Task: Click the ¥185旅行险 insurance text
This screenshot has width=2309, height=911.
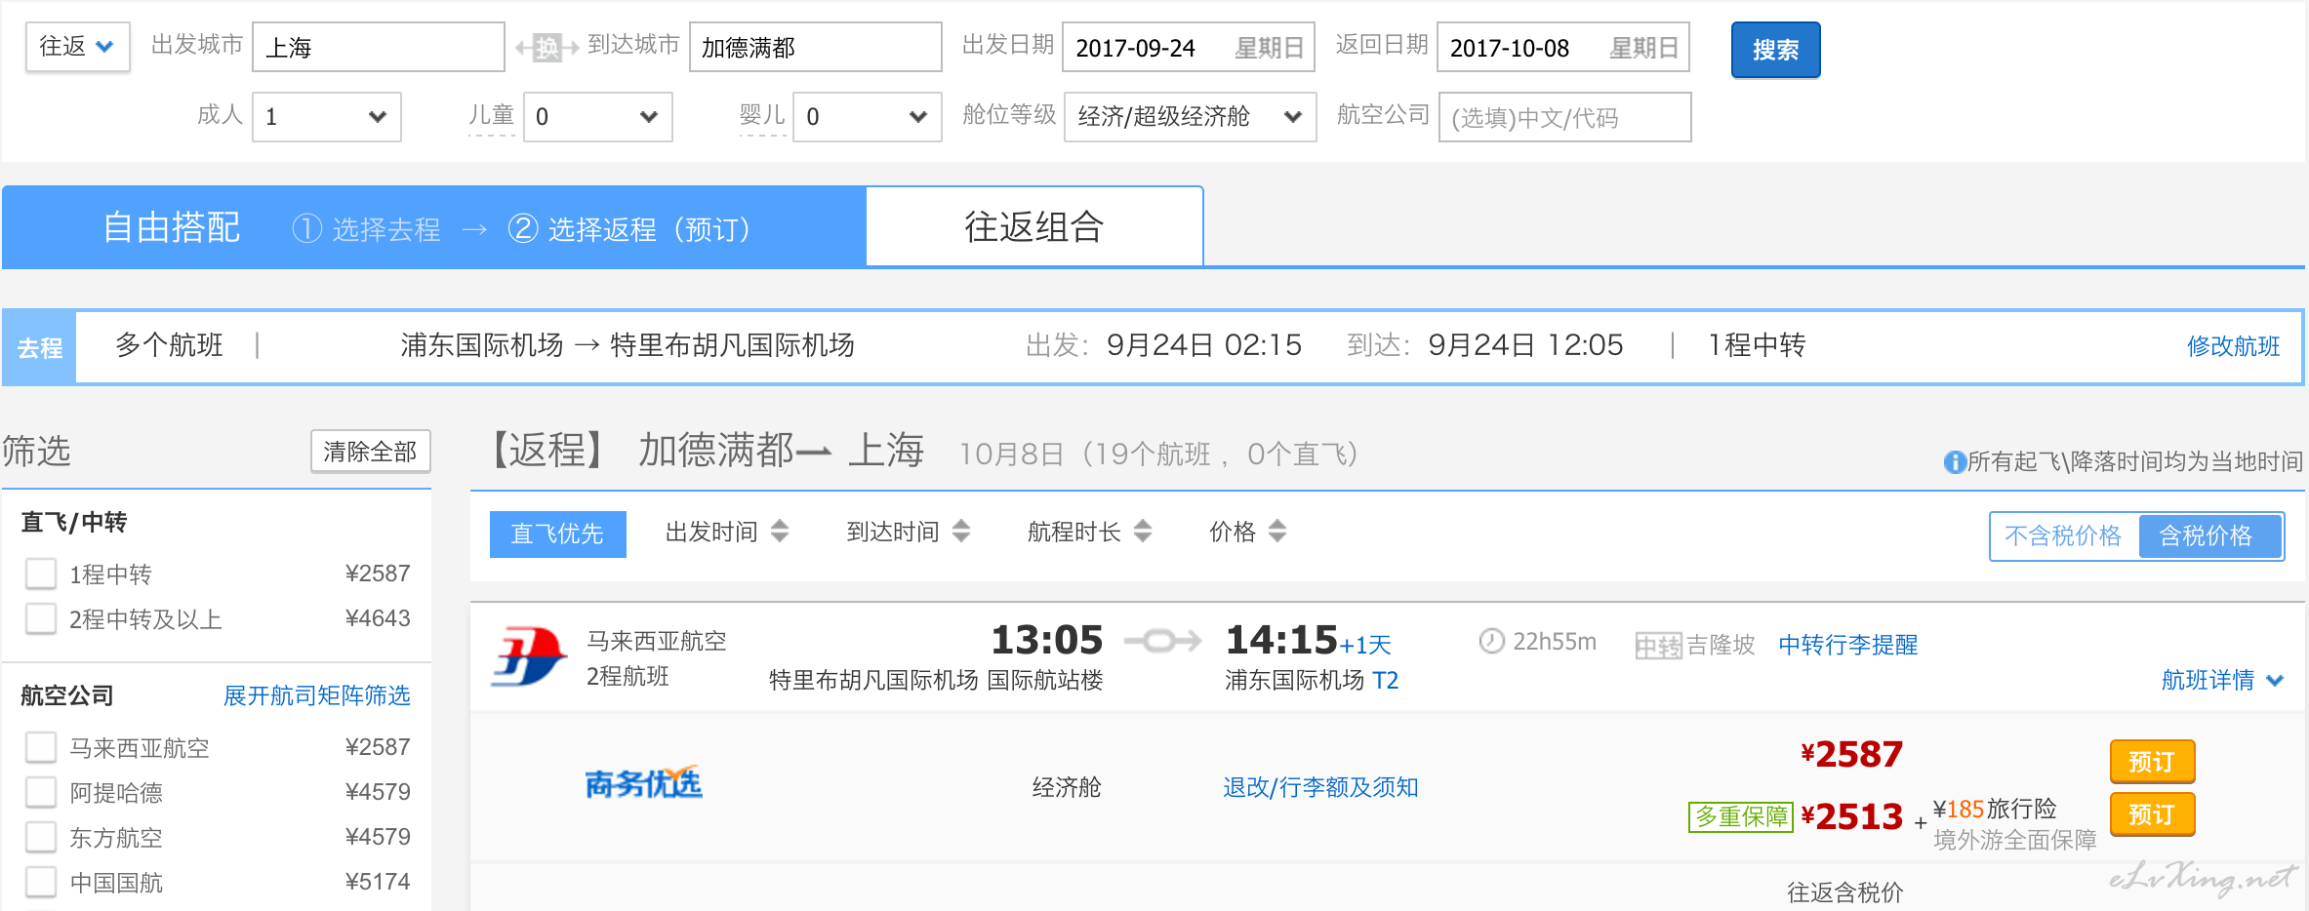Action: pos(1995,809)
